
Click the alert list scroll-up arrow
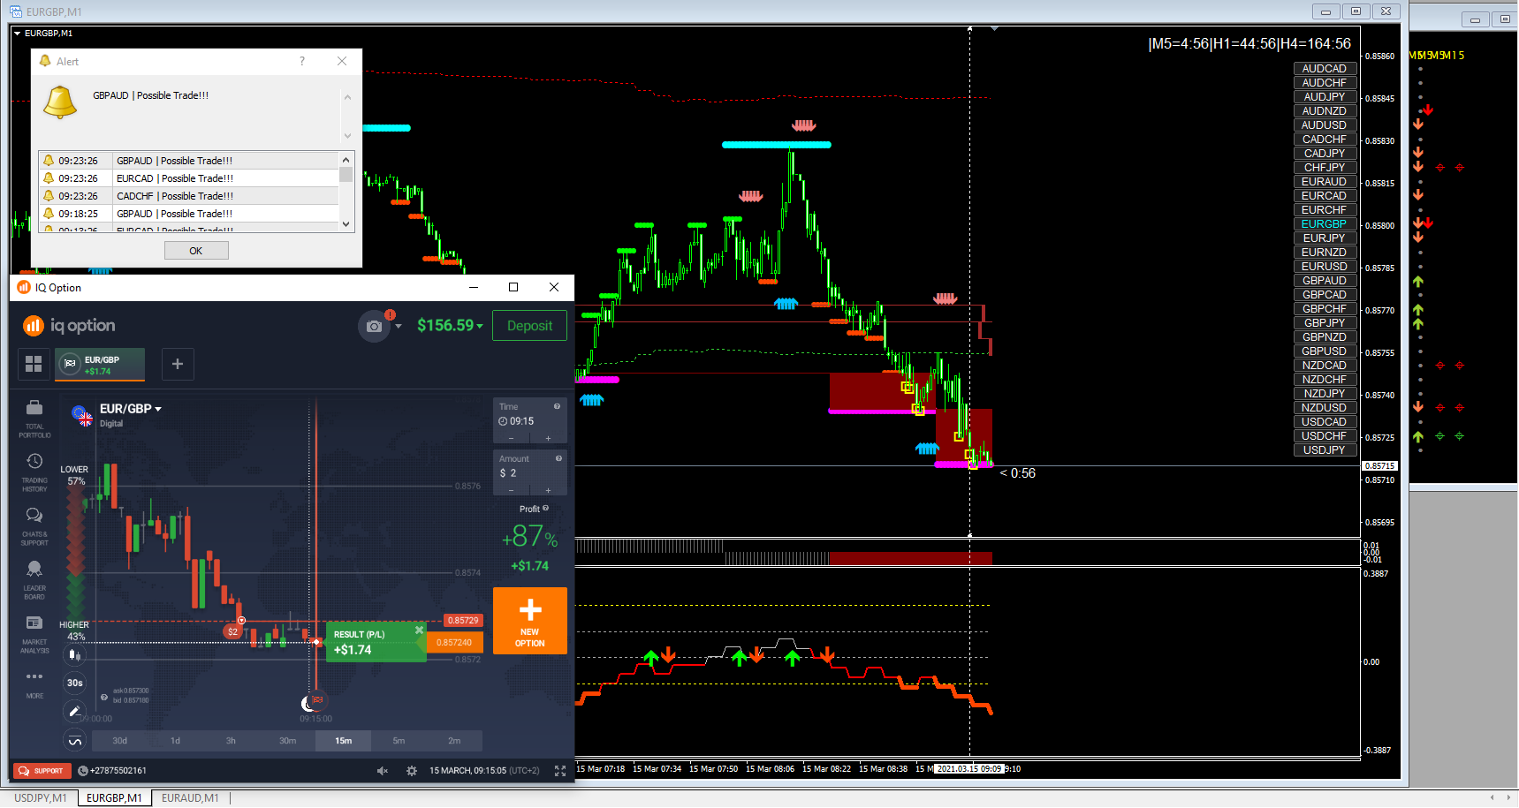coord(346,159)
